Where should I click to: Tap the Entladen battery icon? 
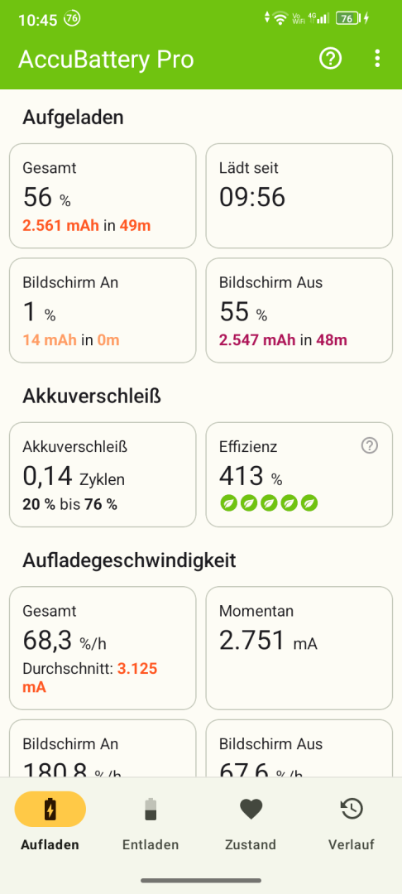pyautogui.click(x=151, y=809)
